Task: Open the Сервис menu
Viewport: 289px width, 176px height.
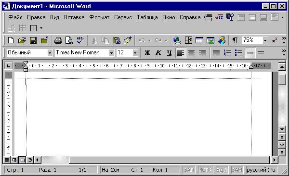Action: point(123,17)
